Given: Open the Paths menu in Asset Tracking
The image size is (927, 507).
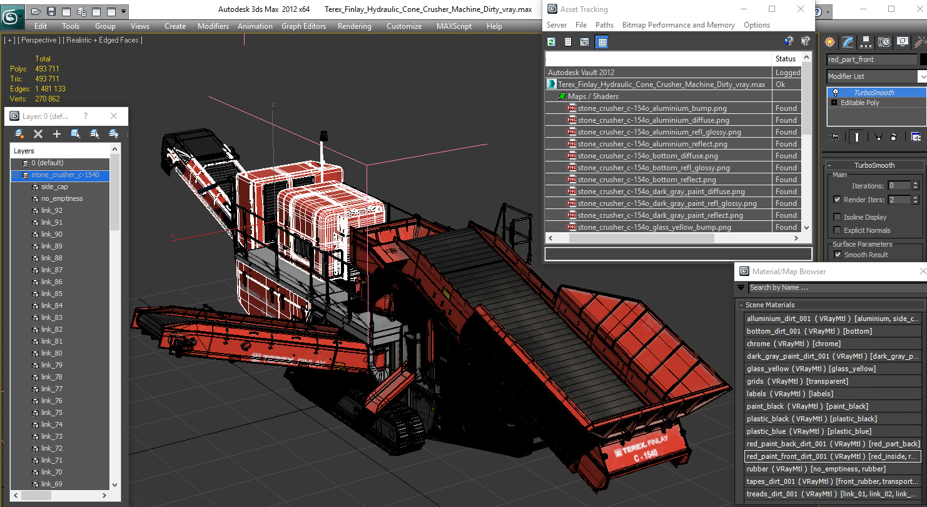Looking at the screenshot, I should click(604, 25).
